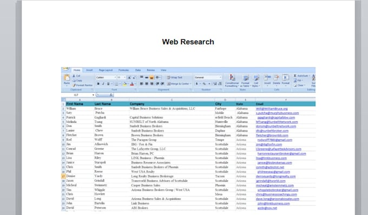Image resolution: width=368 pixels, height=215 pixels.
Task: Click the Decrease Font Size icon
Action: pos(134,78)
